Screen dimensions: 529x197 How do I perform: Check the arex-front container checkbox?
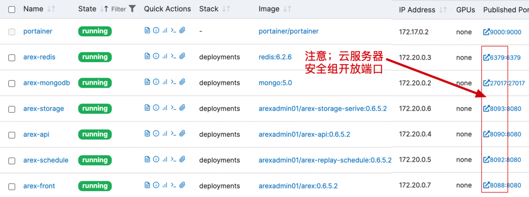pos(12,186)
